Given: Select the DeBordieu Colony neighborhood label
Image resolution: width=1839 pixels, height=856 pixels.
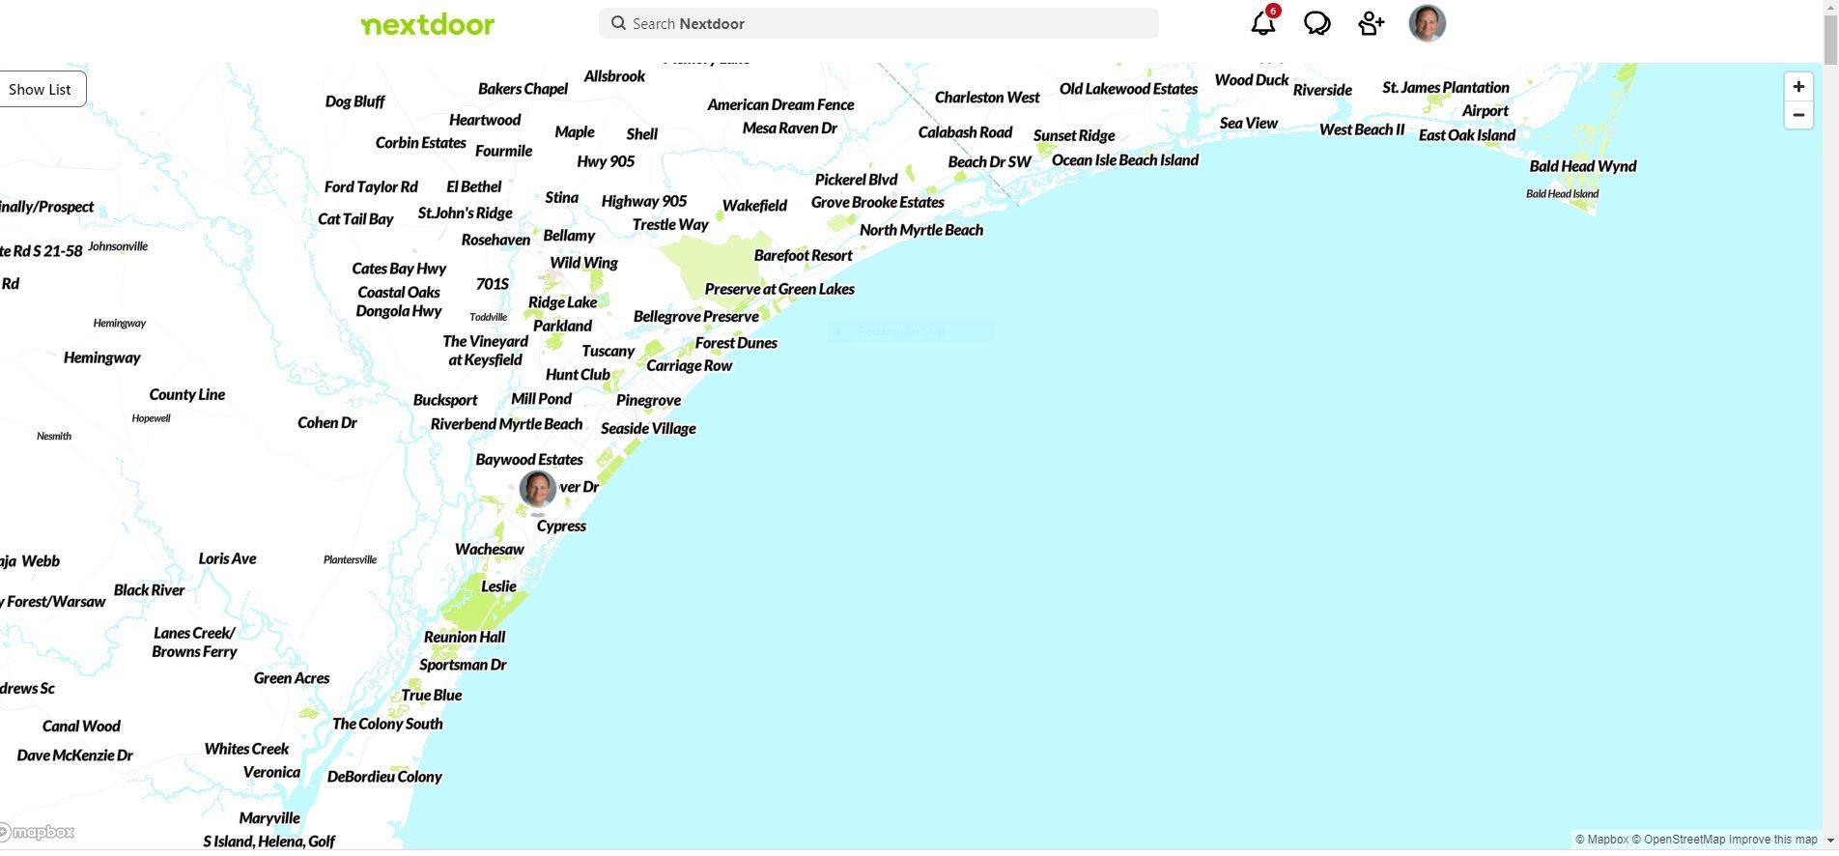Looking at the screenshot, I should [x=384, y=777].
